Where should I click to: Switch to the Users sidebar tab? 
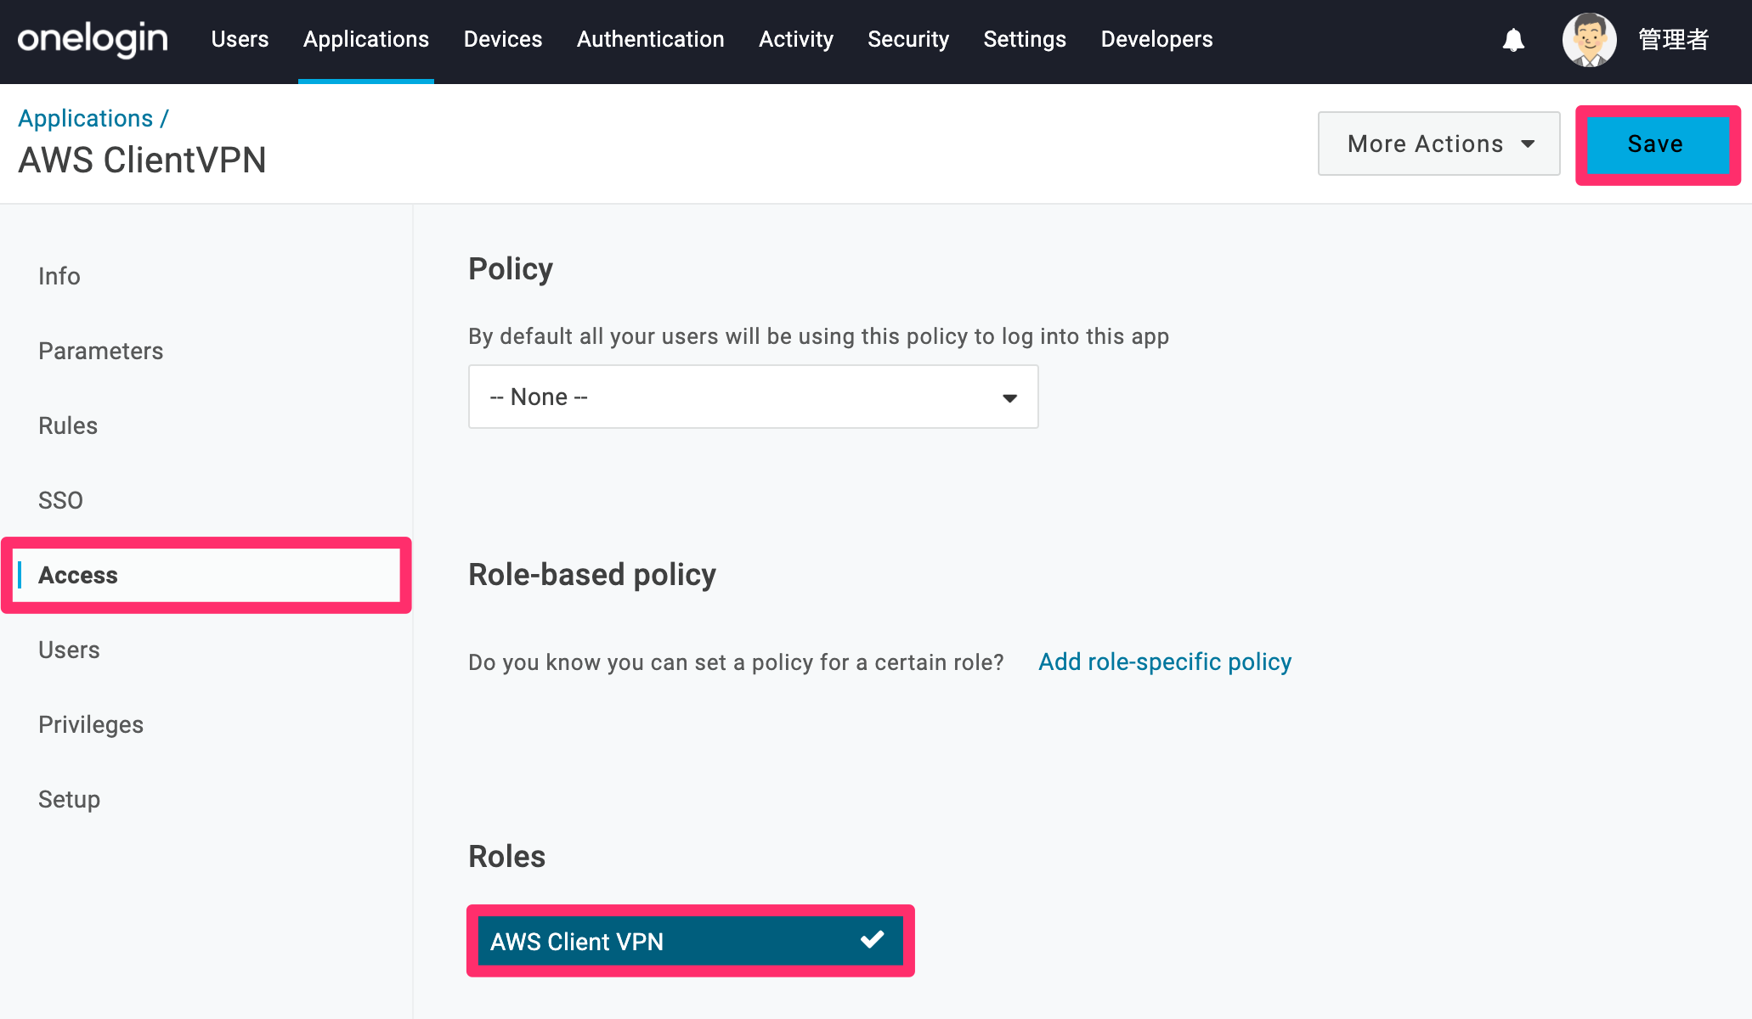pos(69,650)
